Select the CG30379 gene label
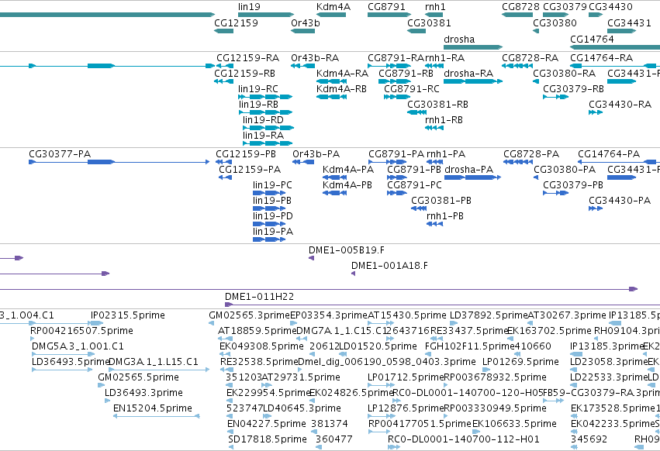The width and height of the screenshot is (660, 451). [x=565, y=7]
